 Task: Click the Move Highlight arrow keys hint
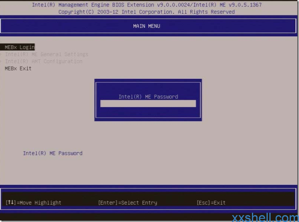pos(33,203)
